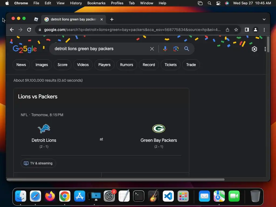Open FaceTime from the Dock
This screenshot has width=276, height=207.
(234, 196)
